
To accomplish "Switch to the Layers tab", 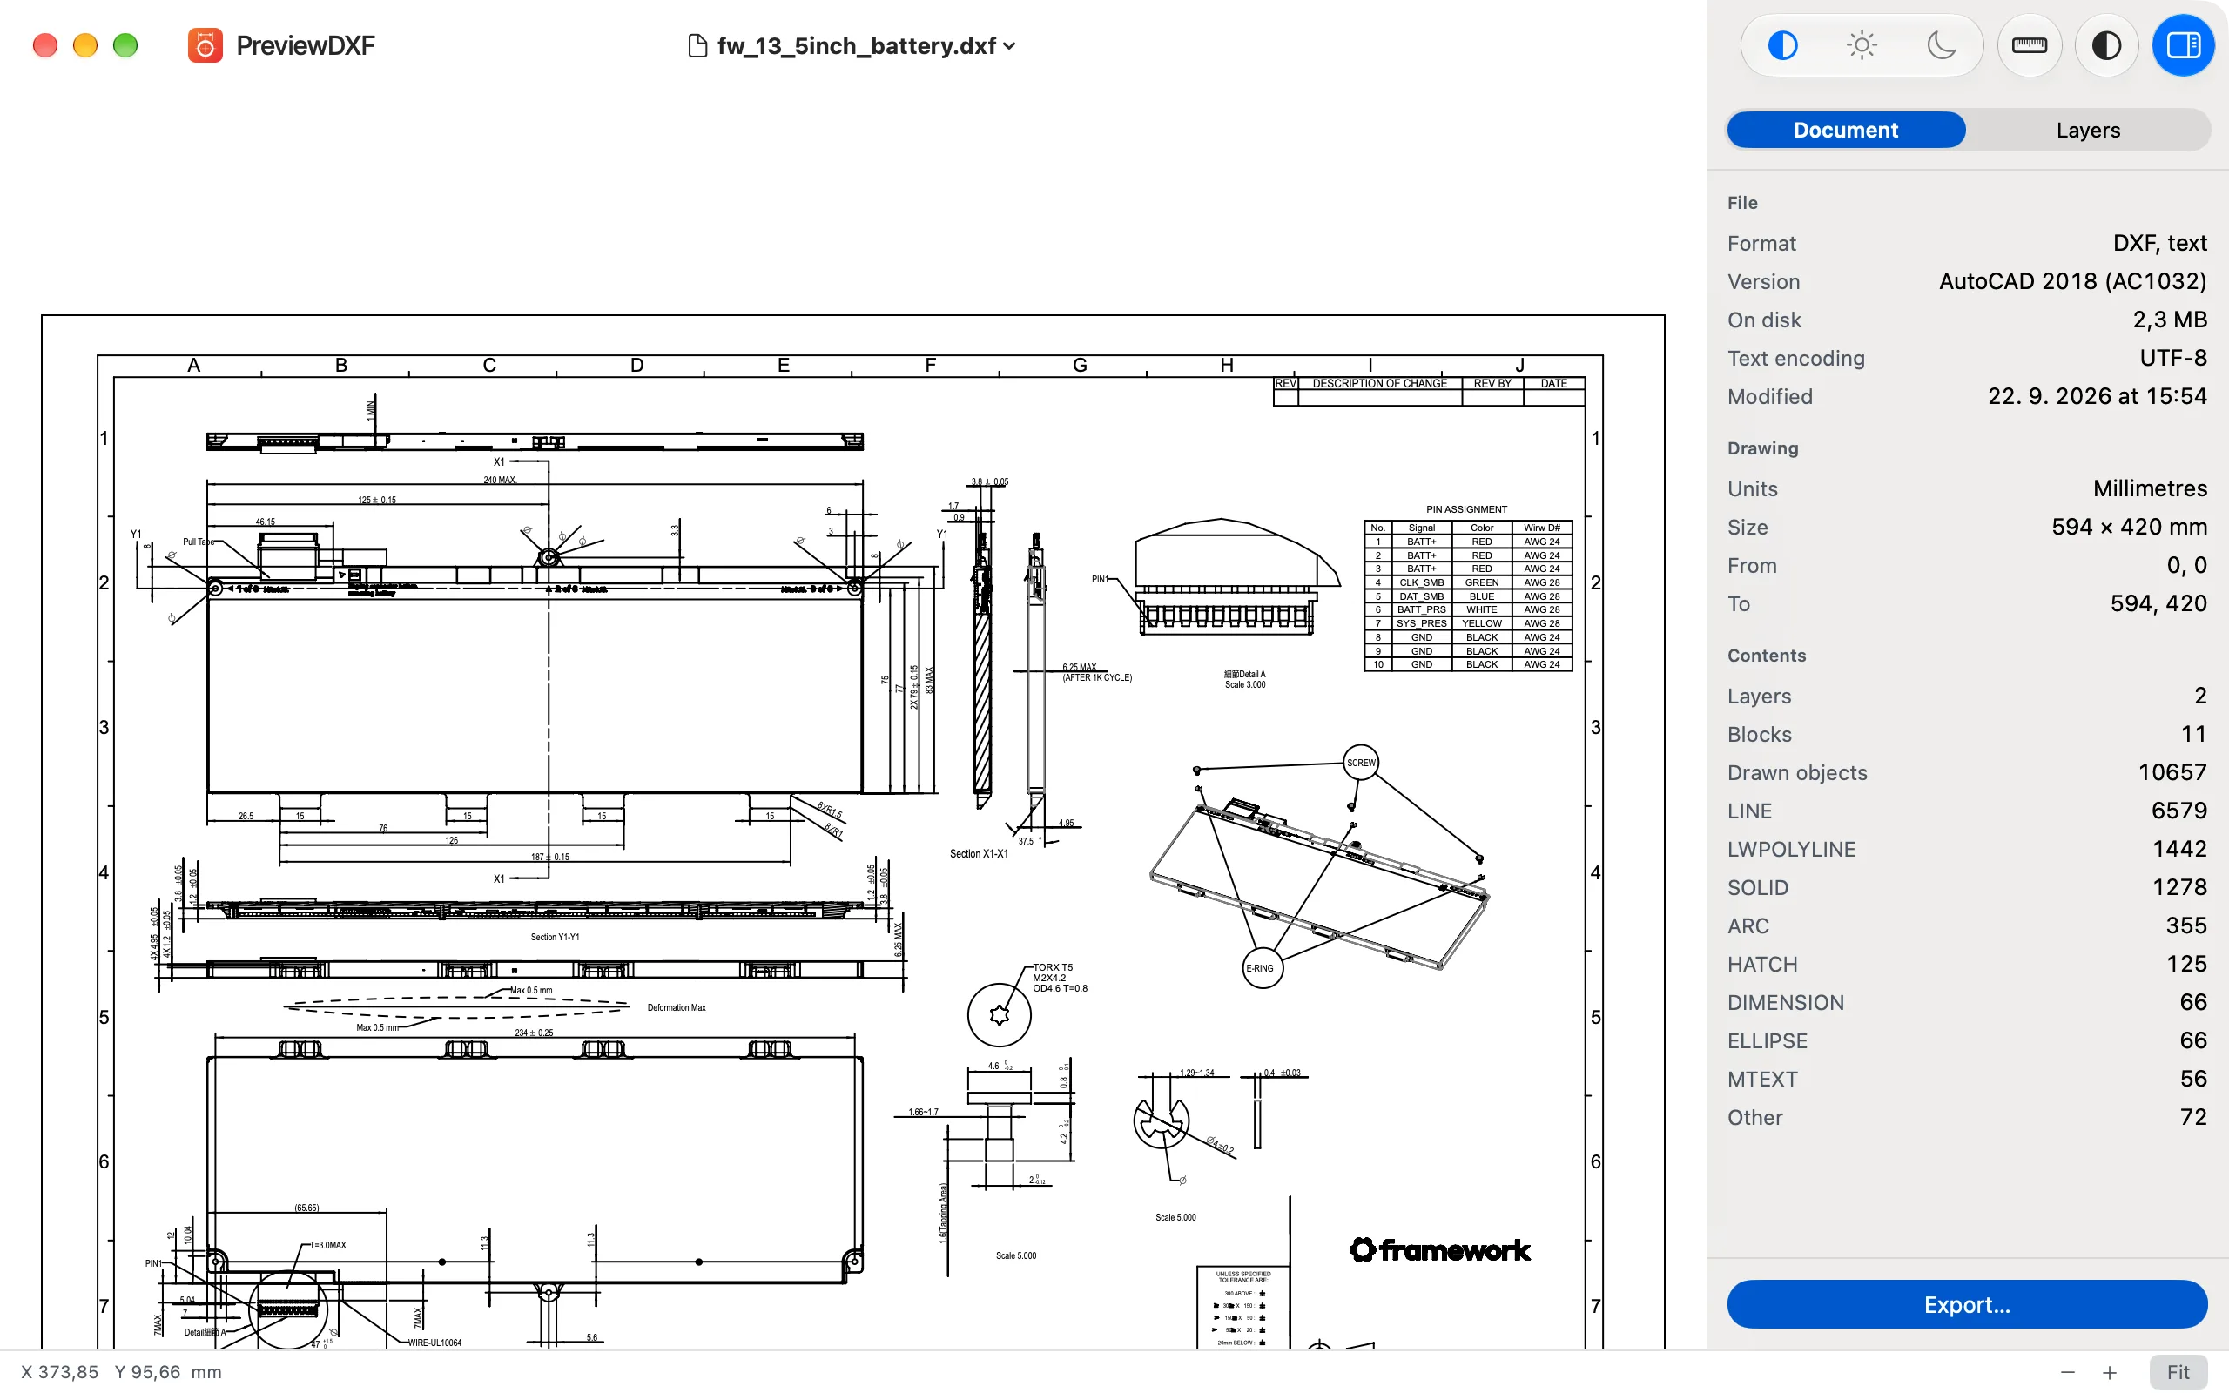I will point(2088,130).
